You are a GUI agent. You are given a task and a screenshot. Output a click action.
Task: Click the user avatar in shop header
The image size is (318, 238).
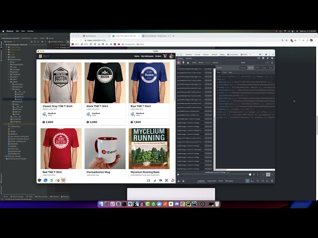click(171, 56)
